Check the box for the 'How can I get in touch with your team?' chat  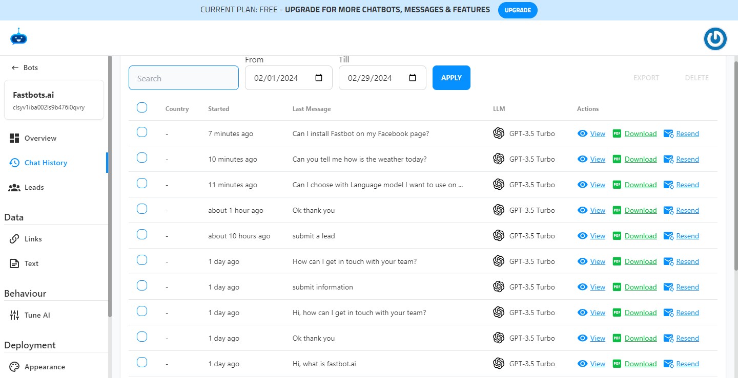pos(142,260)
